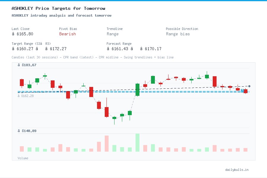Click the tallest green volume bar
The height and width of the screenshot is (178, 267).
137,142
